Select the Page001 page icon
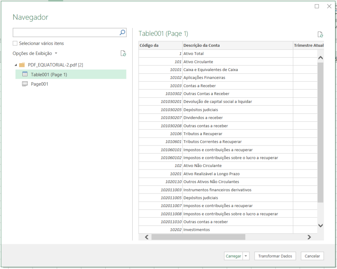Screen dimensions: 337x269 (x=25, y=84)
